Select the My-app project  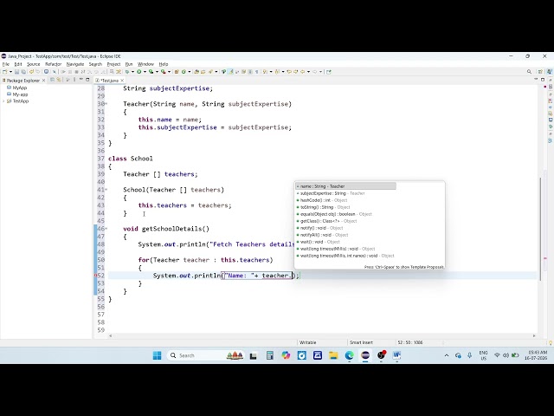20,94
